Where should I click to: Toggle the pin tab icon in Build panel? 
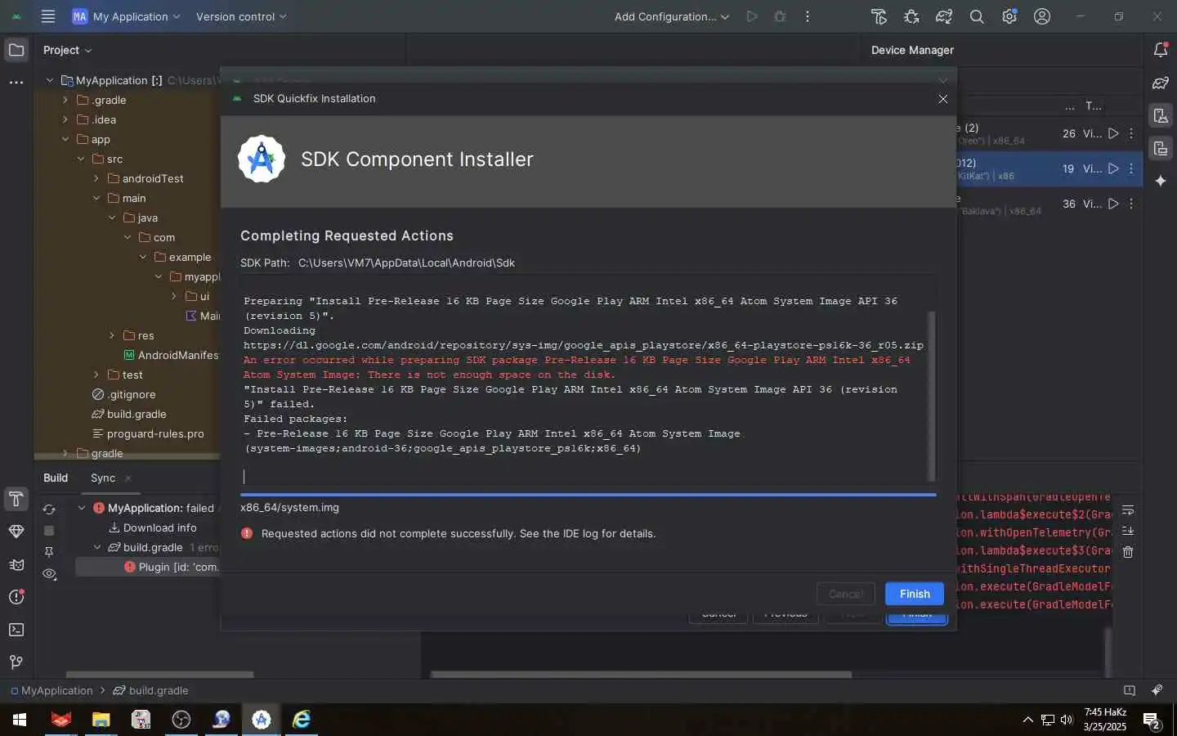coord(49,552)
